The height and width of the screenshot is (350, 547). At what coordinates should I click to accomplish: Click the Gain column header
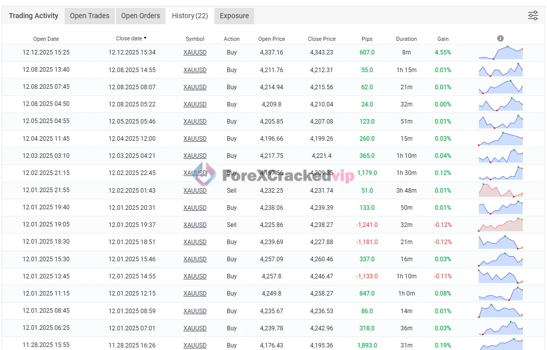click(443, 39)
